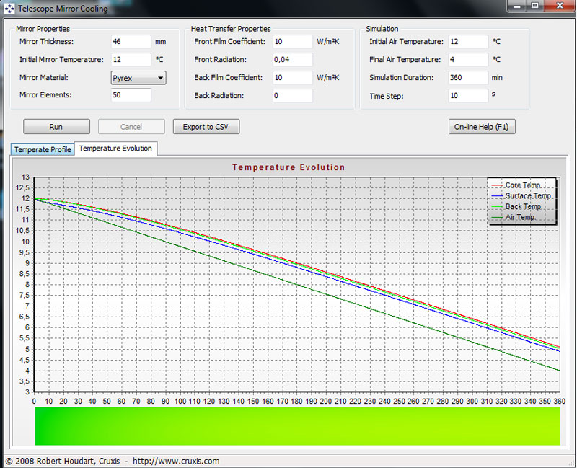Open the Mirror Material dropdown

pos(138,78)
